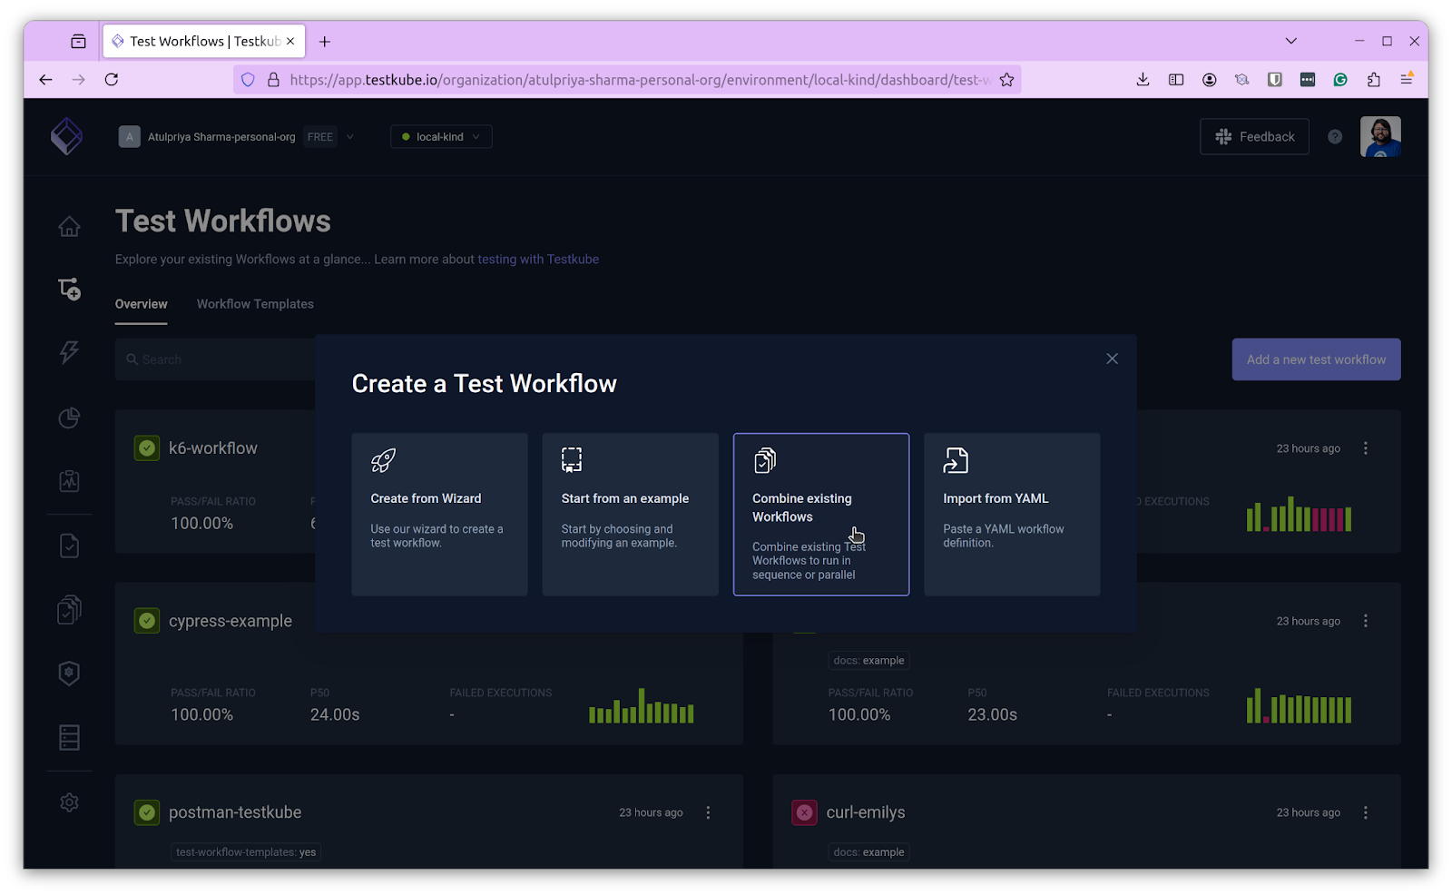The image size is (1452, 895).
Task: Open the Tests document-check sidebar icon
Action: click(x=69, y=546)
